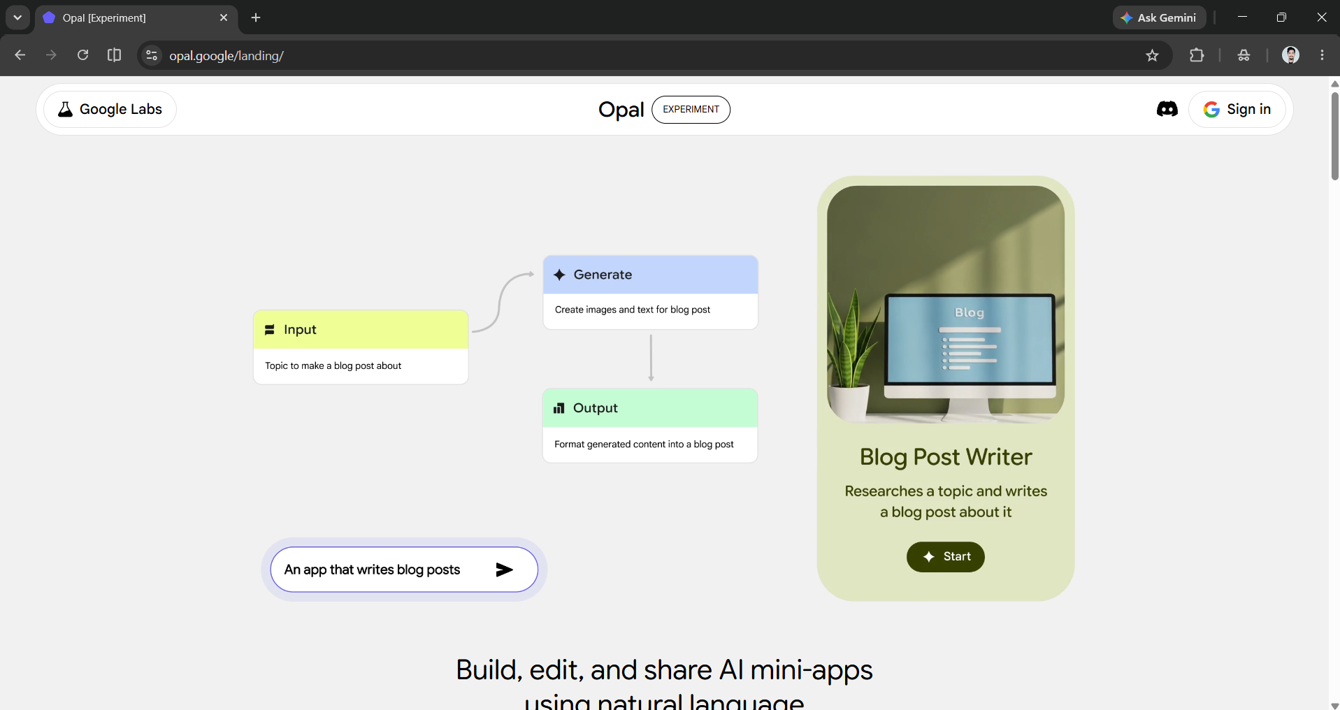
Task: Go back to previous page
Action: (20, 55)
